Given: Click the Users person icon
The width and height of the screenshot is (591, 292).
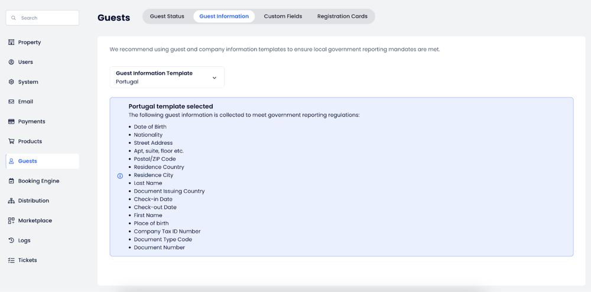Looking at the screenshot, I should point(11,62).
